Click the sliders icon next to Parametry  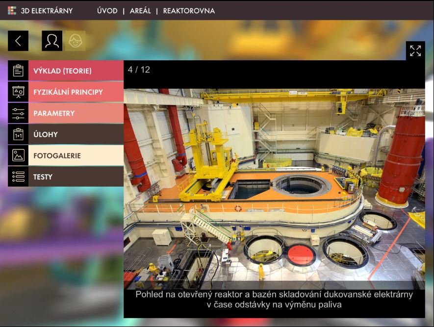coord(18,113)
